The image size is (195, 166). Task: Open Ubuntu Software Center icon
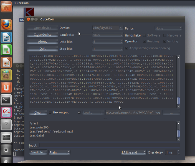tap(6, 75)
